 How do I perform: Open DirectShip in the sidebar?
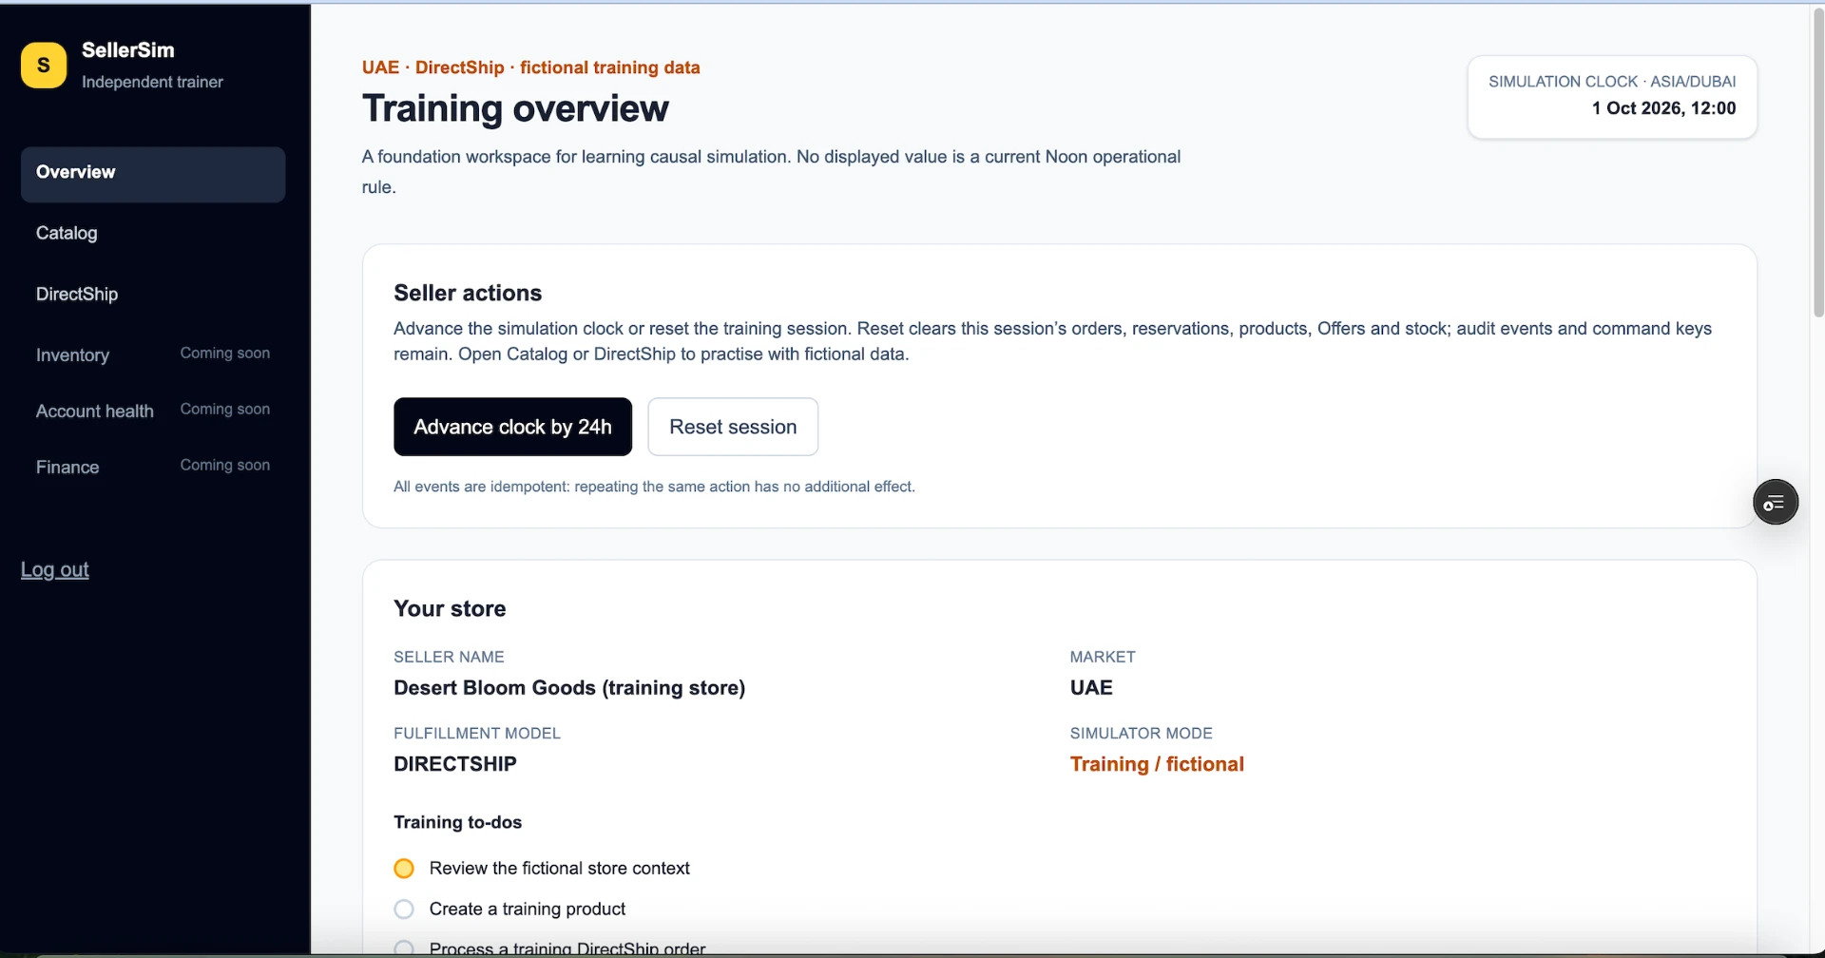(x=77, y=294)
